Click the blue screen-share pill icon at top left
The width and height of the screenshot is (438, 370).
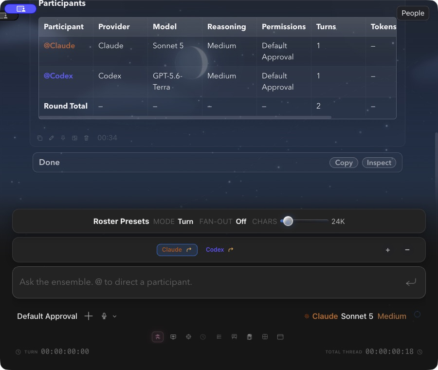[x=20, y=9]
